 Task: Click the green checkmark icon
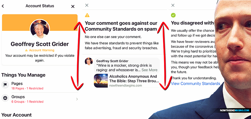(x=173, y=15)
